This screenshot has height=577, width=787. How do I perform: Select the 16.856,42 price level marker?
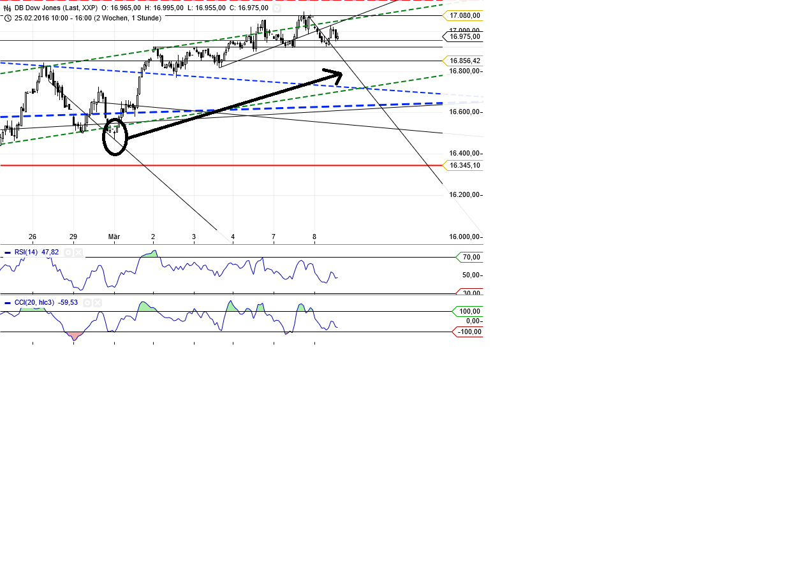[464, 61]
